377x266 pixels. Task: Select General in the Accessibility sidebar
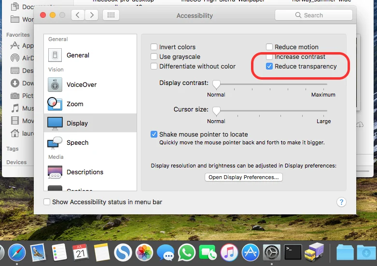(x=90, y=55)
